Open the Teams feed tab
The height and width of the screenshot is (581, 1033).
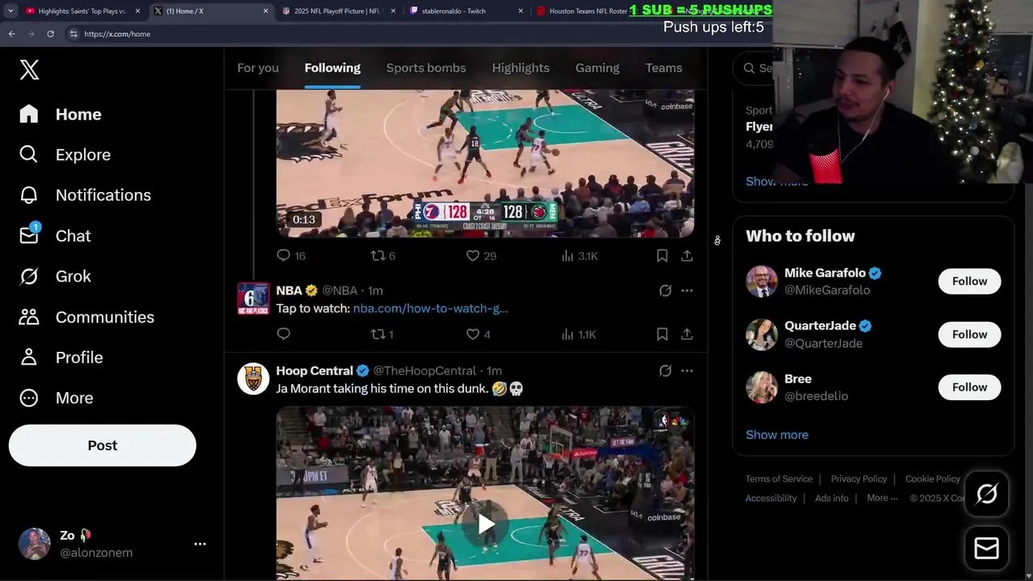pyautogui.click(x=663, y=68)
